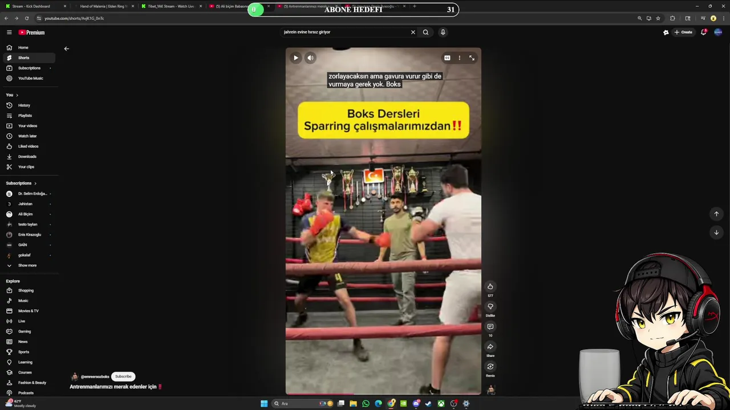Share the Short video
This screenshot has width=730, height=410.
coord(490,347)
